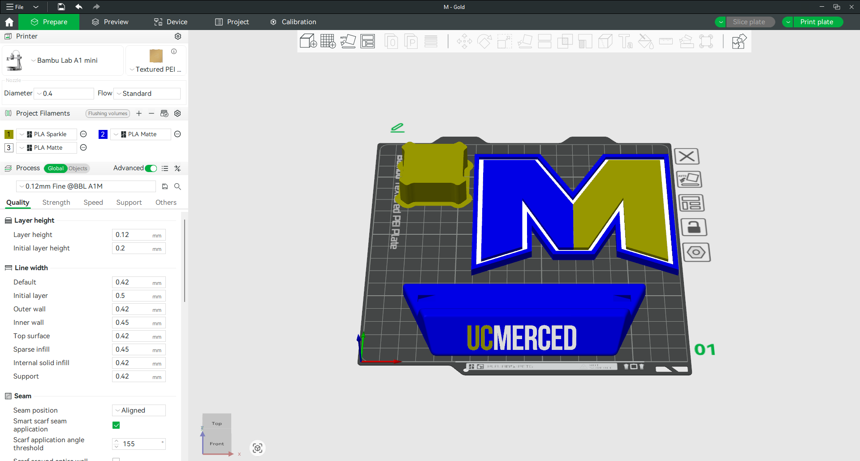Switch Process scope to Global
This screenshot has width=860, height=461.
56,168
